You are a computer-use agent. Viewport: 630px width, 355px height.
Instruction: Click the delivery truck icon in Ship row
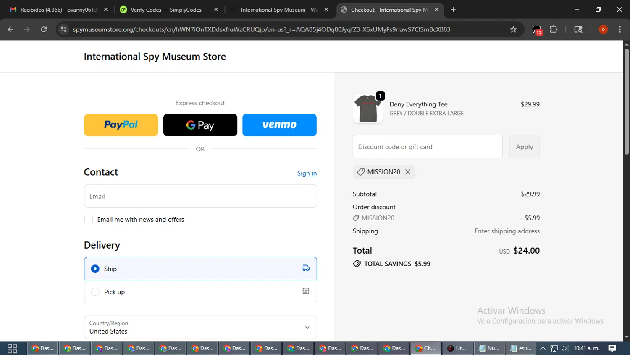[306, 268]
